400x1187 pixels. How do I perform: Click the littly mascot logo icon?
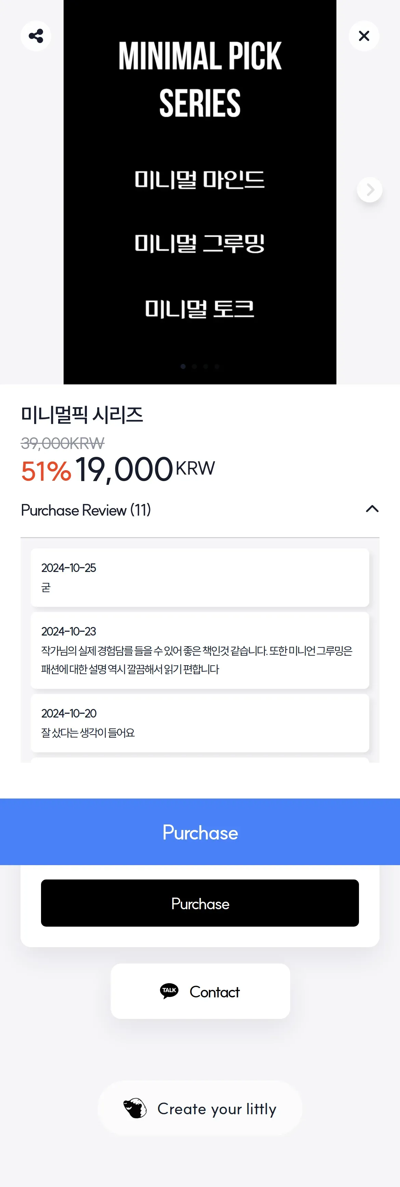(135, 1108)
